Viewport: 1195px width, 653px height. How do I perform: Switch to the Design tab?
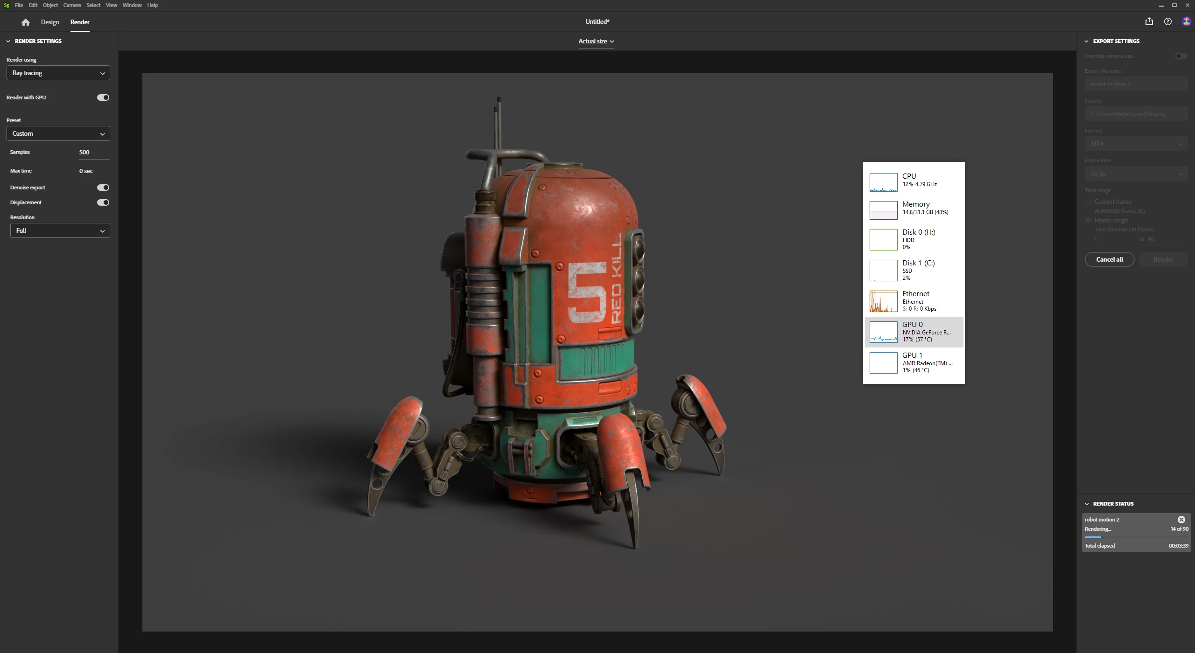point(50,22)
